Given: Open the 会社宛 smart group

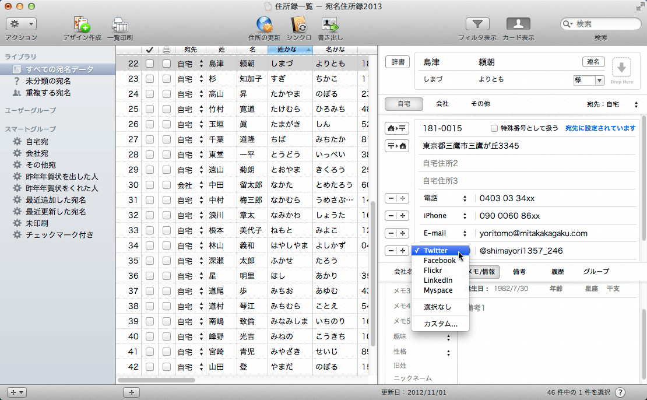Looking at the screenshot, I should click(x=37, y=153).
